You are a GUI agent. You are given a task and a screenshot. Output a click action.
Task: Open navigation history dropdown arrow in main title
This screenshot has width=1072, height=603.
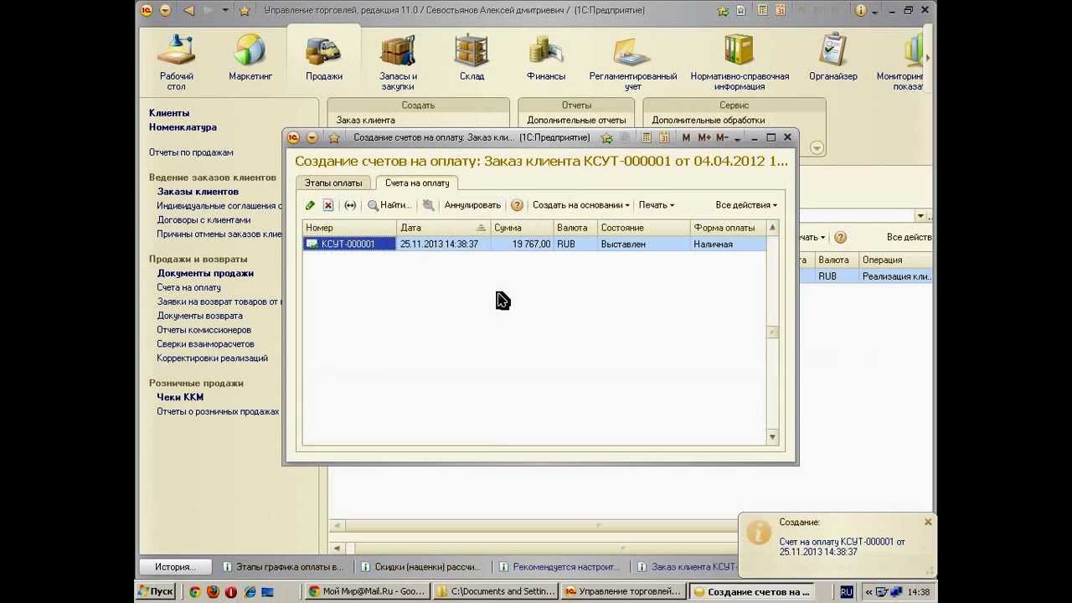226,10
